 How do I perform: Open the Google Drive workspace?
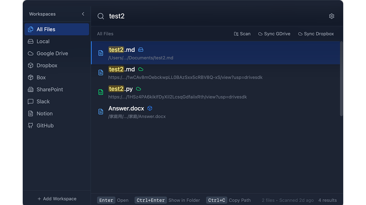point(52,53)
